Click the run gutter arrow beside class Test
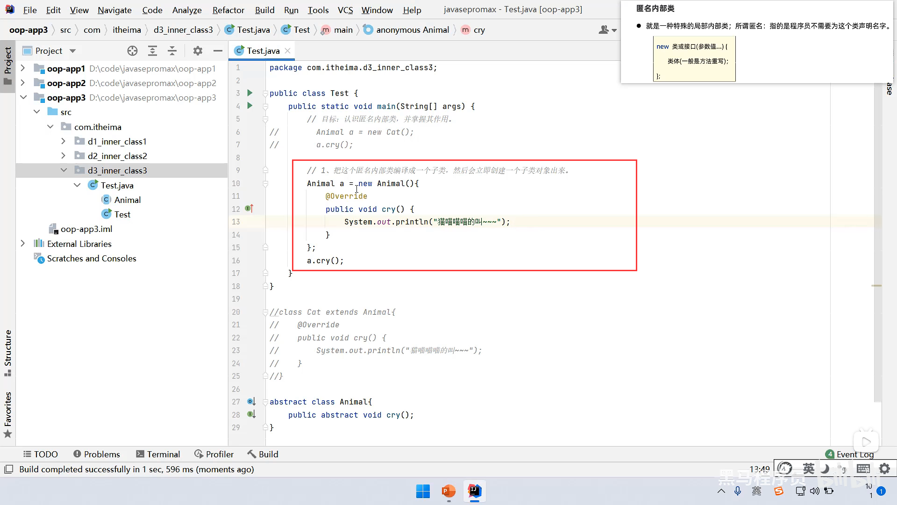897x505 pixels. click(x=250, y=93)
